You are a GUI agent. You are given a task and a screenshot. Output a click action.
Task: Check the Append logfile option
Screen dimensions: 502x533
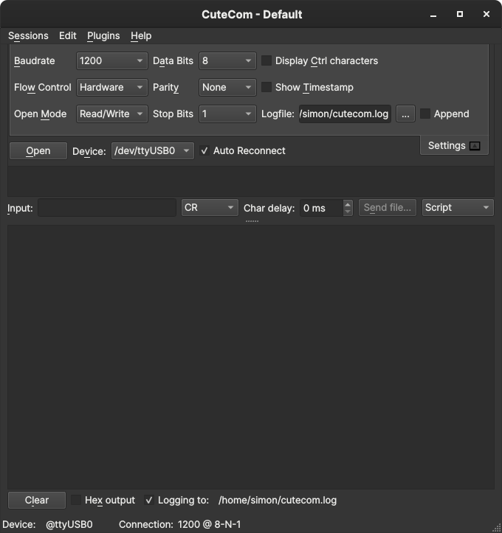tap(425, 114)
